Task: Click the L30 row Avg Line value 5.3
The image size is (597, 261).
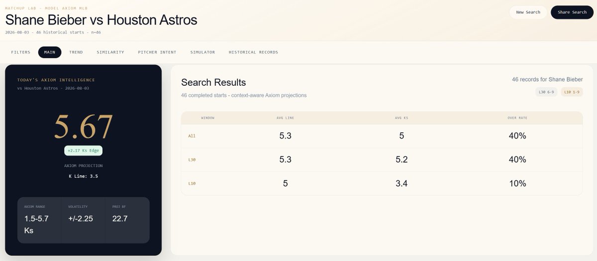Action: (x=286, y=159)
